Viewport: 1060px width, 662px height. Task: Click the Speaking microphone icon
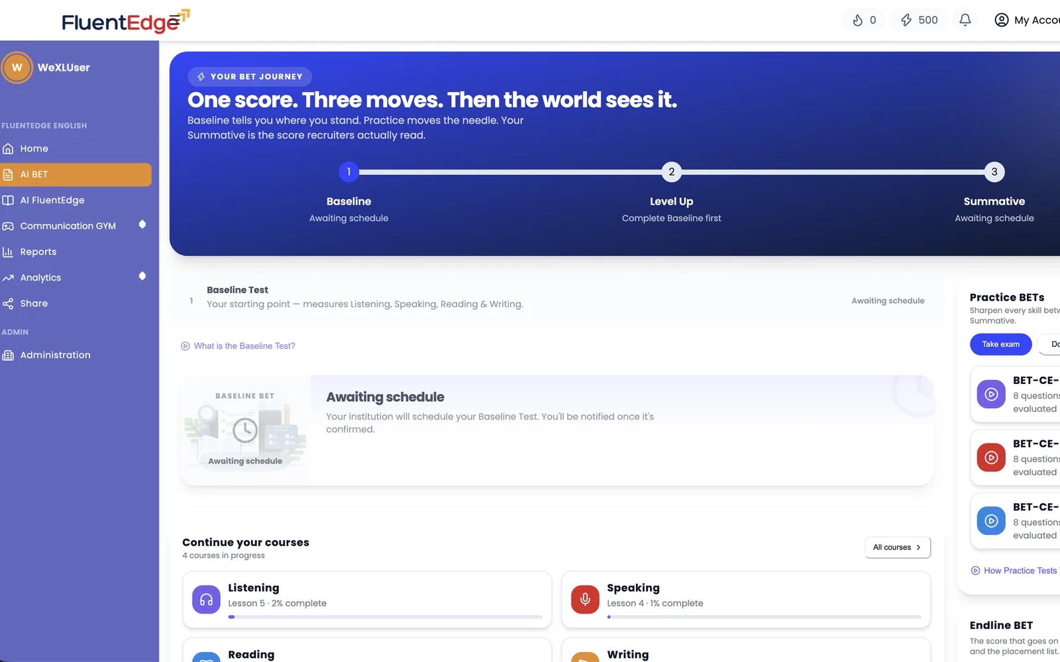click(x=585, y=600)
